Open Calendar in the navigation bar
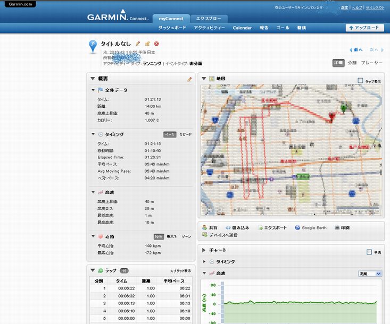 (x=242, y=28)
